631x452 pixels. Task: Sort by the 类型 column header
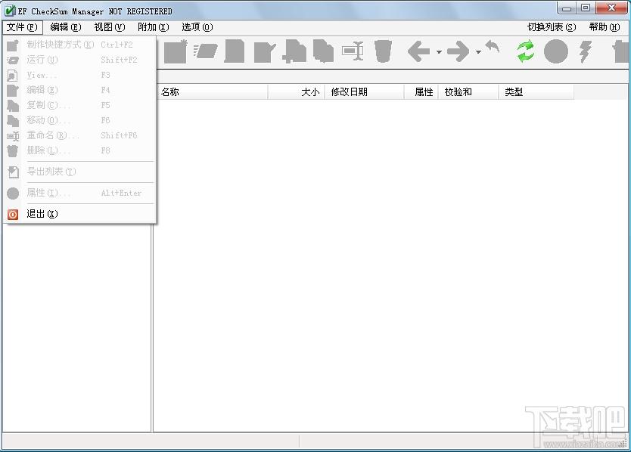536,92
